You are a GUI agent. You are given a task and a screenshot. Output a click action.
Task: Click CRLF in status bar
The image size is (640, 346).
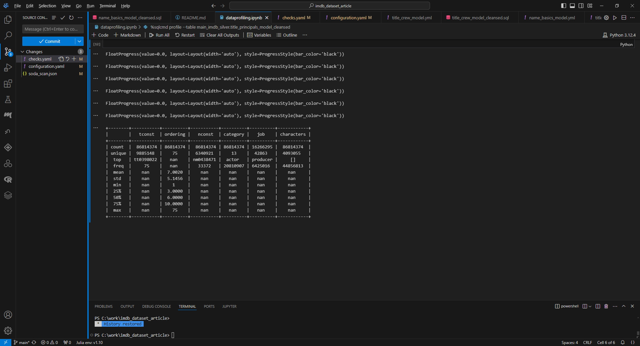click(587, 342)
